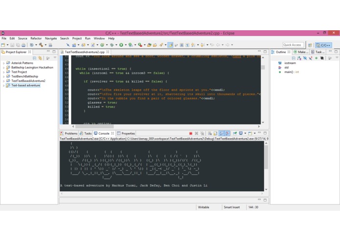
Task: Expand Battleship Lexington Hackathon project
Action: tap(3, 68)
